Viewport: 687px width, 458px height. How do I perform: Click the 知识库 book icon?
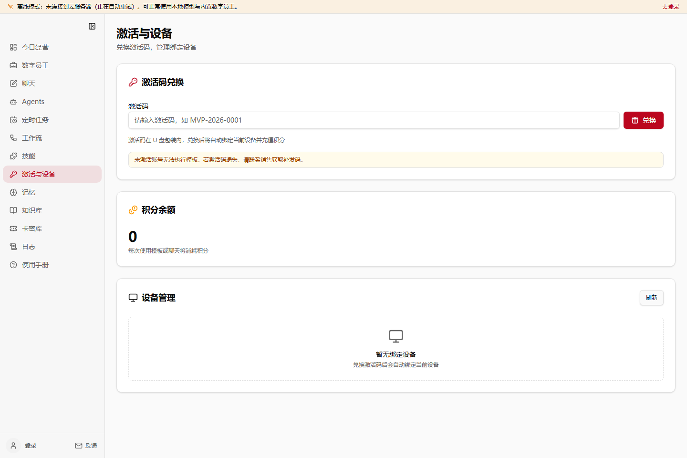pyautogui.click(x=13, y=210)
